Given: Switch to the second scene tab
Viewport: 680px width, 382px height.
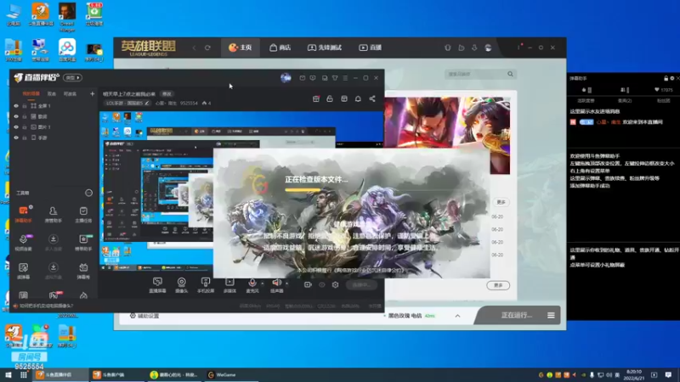Looking at the screenshot, I should click(52, 93).
